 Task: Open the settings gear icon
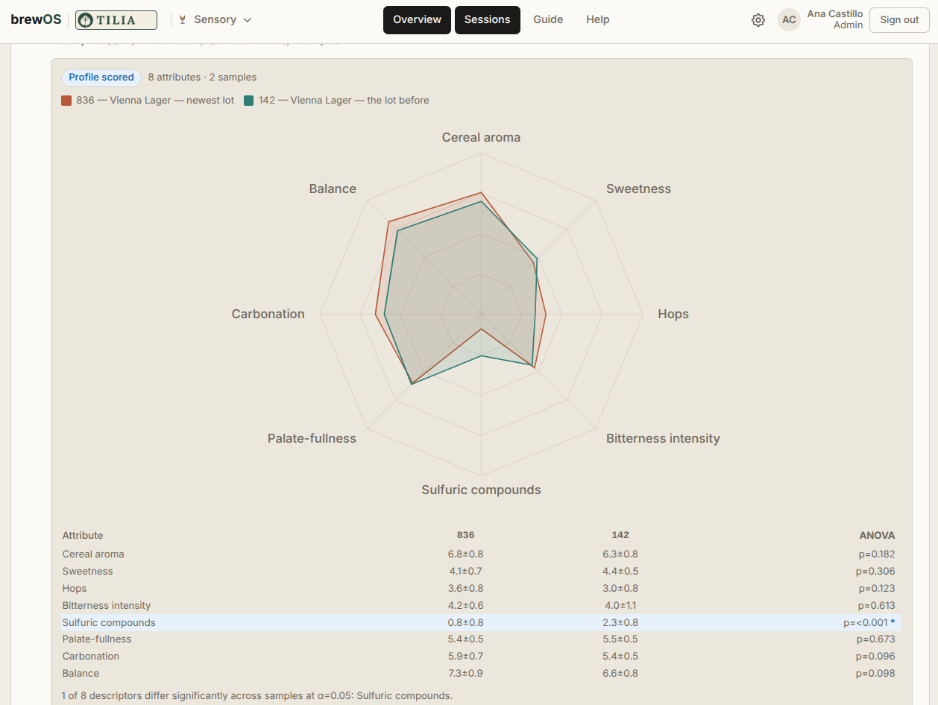pos(758,20)
